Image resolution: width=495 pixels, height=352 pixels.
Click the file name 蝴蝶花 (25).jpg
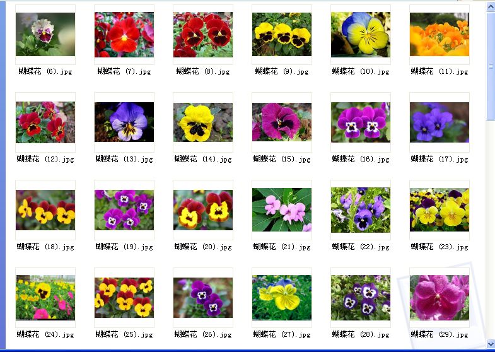[x=124, y=334]
